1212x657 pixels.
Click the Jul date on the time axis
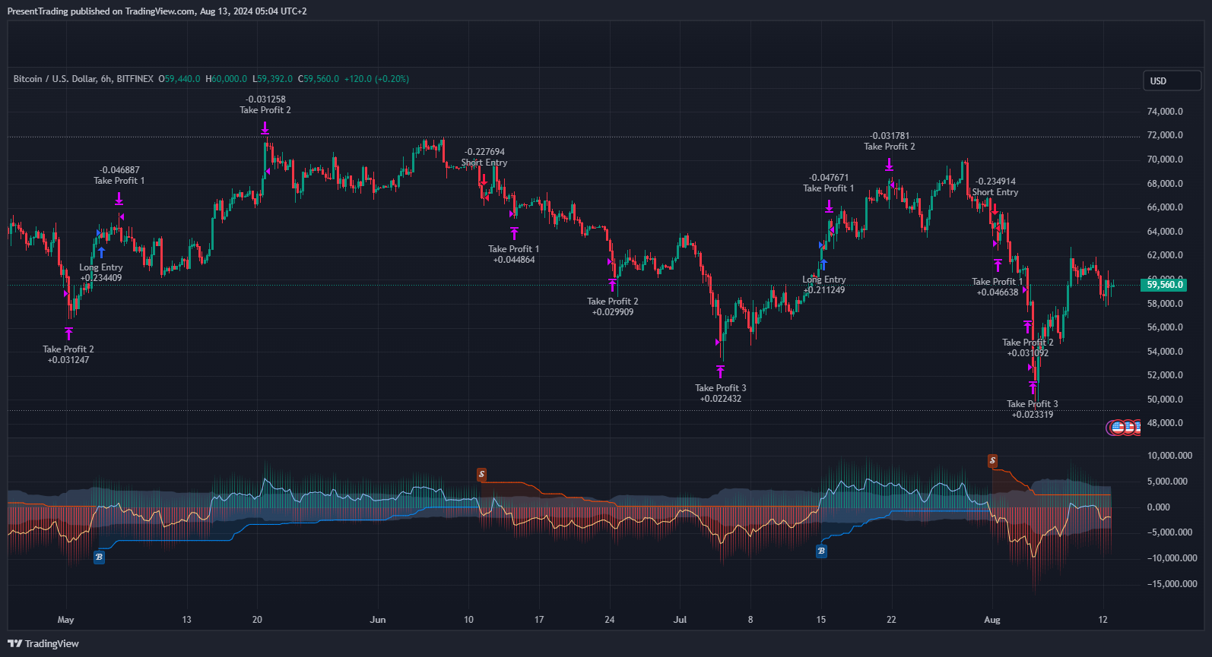pos(680,620)
